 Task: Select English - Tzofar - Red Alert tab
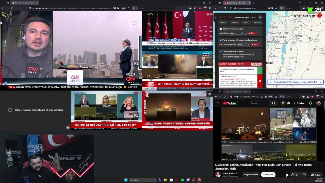pos(237,3)
